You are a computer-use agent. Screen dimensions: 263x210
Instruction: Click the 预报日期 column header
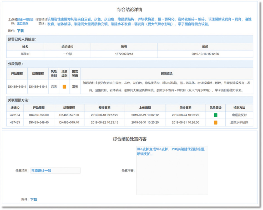[x=104, y=108]
